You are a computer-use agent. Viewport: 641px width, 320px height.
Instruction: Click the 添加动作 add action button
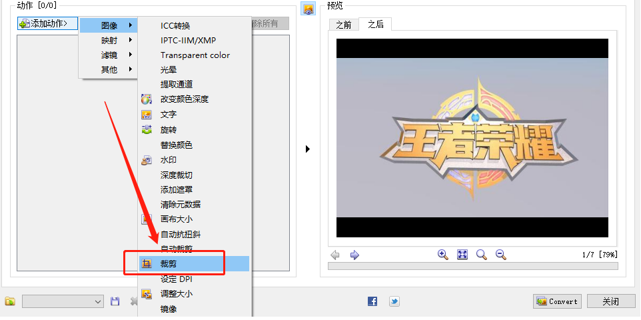coord(47,24)
